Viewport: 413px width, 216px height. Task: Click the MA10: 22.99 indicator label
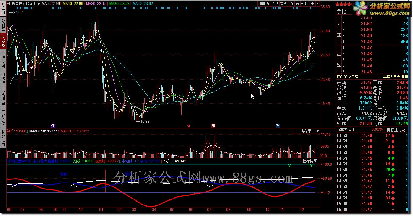point(74,4)
